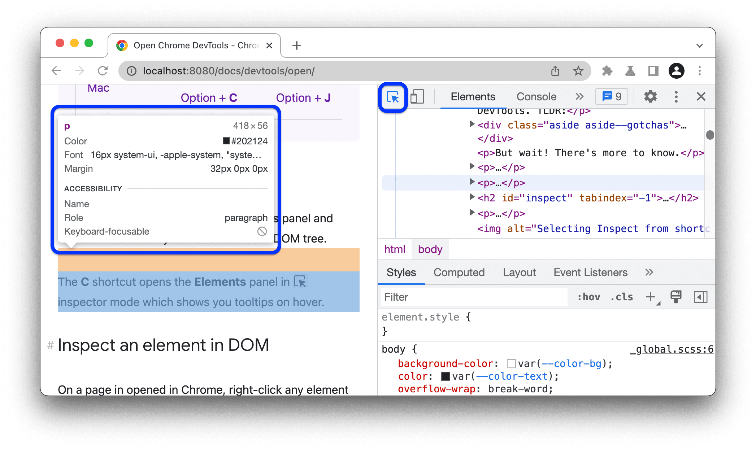
Task: Switch to the Elements panel tab
Action: coord(473,96)
